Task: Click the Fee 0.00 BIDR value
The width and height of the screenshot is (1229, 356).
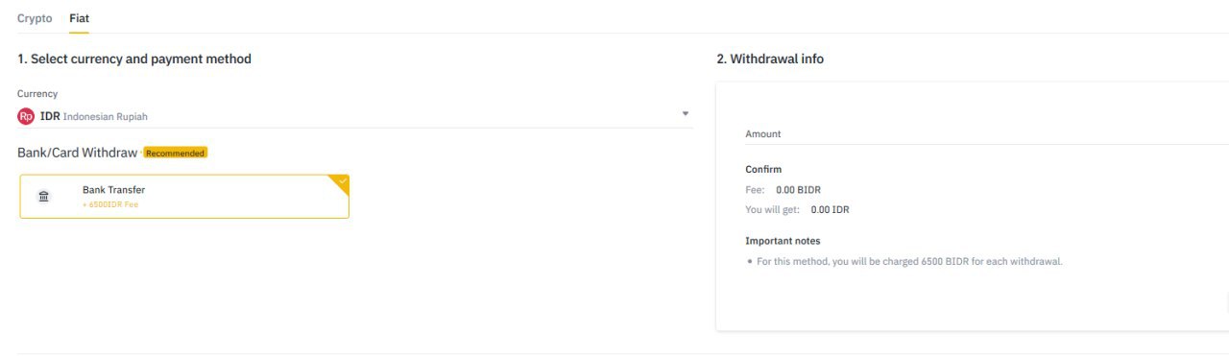Action: [798, 190]
